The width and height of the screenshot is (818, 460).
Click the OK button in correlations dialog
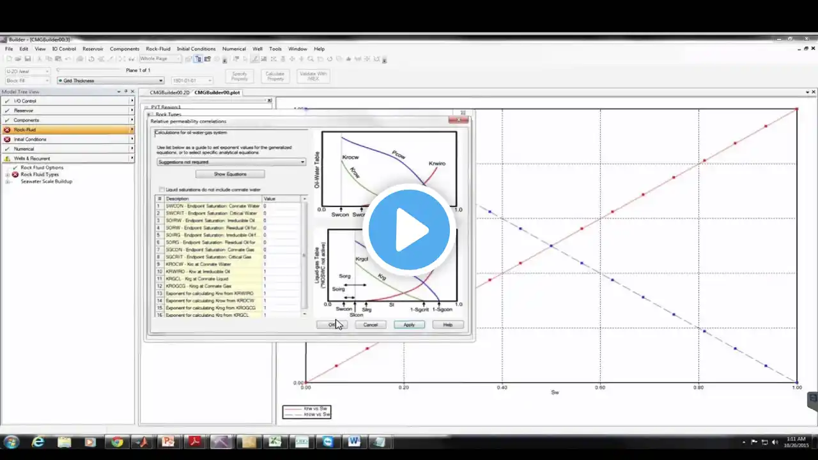(332, 325)
